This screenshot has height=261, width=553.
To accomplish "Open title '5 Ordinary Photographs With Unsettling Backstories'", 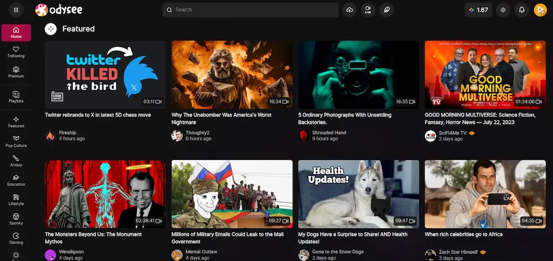I will click(x=344, y=118).
